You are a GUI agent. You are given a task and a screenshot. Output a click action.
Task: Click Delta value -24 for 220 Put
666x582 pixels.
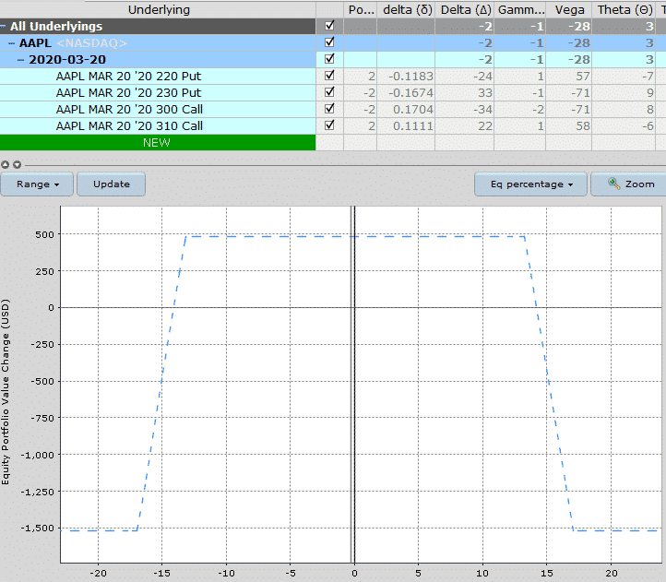(x=465, y=77)
